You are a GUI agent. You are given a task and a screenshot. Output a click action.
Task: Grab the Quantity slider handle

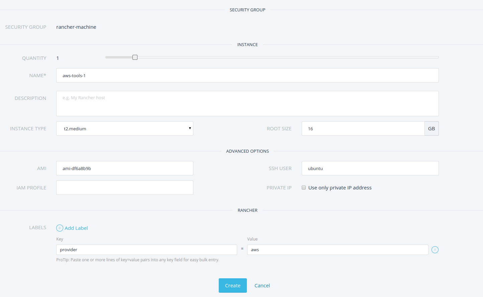[x=135, y=57]
